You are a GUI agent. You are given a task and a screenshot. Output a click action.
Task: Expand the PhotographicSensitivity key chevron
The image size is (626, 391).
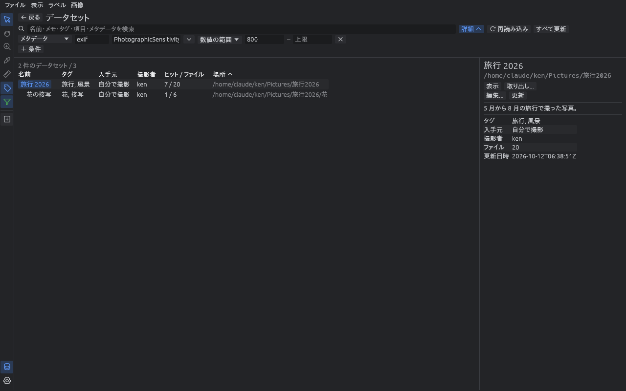189,39
